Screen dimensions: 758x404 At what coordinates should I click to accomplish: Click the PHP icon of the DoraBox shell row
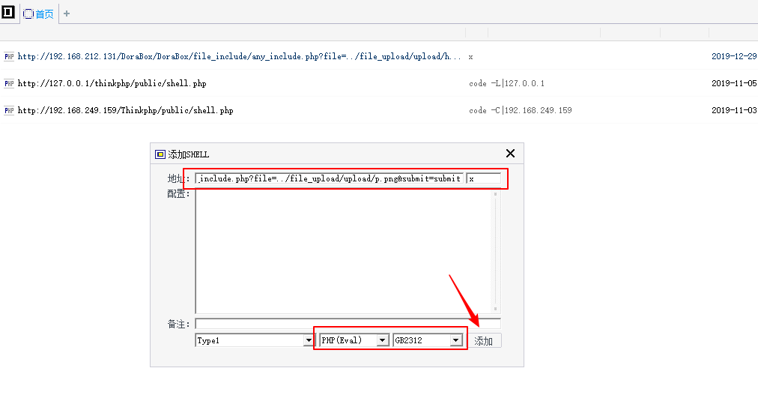pos(9,57)
